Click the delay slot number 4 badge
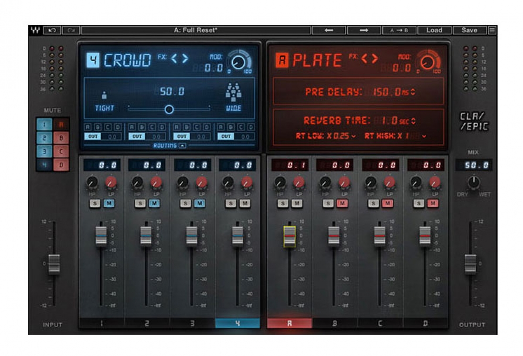The image size is (523, 356). pos(93,60)
